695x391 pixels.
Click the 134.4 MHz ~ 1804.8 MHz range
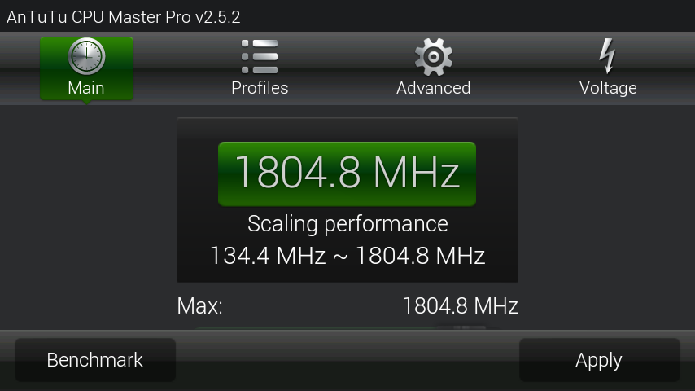[347, 256]
